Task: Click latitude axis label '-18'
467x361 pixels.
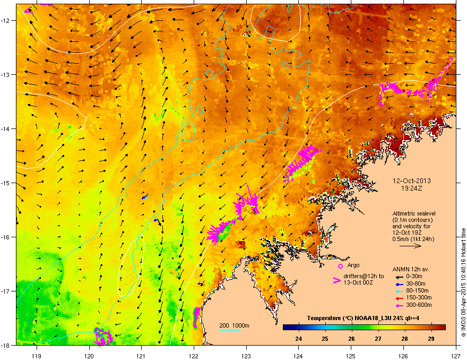Action: coord(5,345)
